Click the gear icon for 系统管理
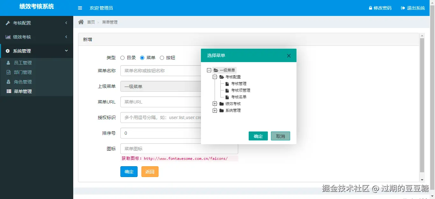435x199 pixels. (8, 51)
